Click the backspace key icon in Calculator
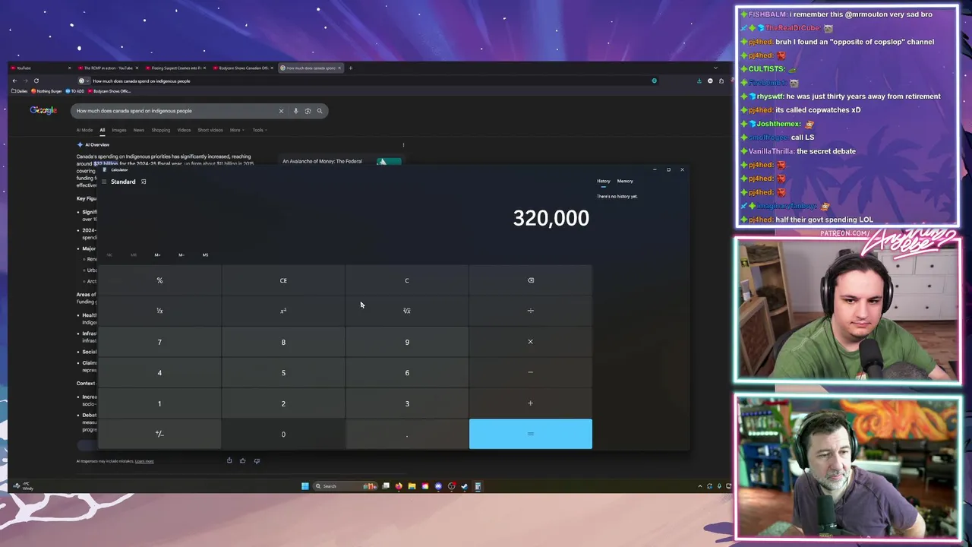The height and width of the screenshot is (547, 972). [x=531, y=280]
